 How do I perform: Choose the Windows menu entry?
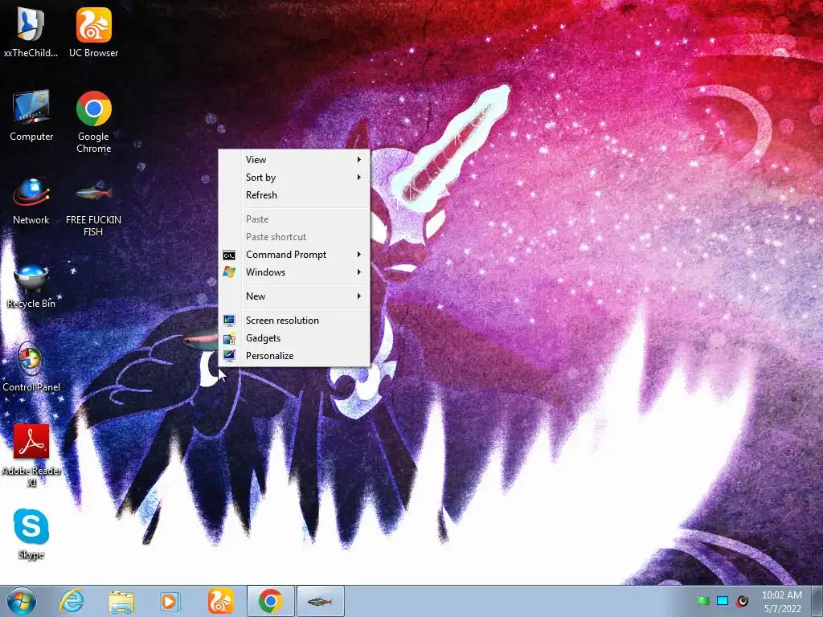pyautogui.click(x=294, y=272)
